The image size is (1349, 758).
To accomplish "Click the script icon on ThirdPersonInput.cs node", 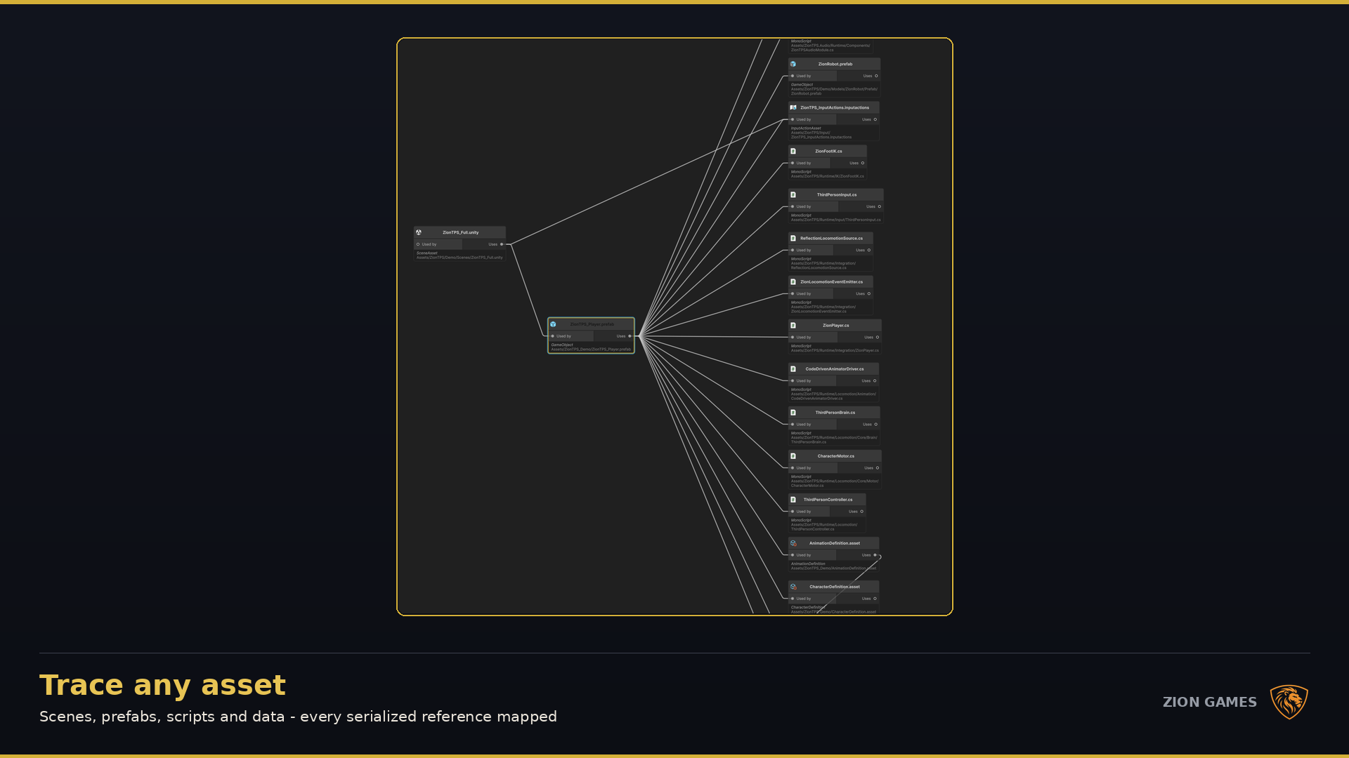I will pos(793,194).
